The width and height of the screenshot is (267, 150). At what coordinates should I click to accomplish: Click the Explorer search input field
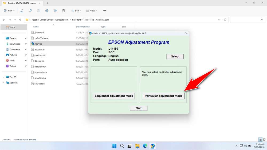248,20
